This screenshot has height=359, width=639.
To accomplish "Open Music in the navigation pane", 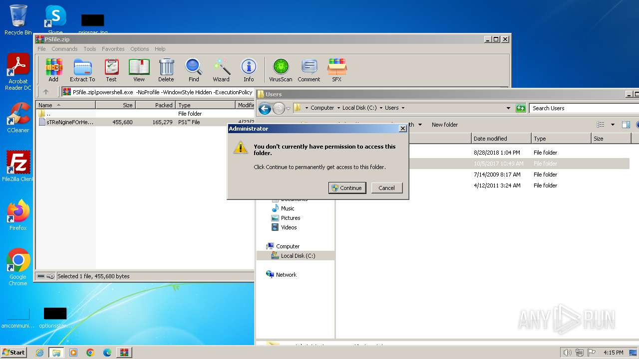I will coord(283,208).
